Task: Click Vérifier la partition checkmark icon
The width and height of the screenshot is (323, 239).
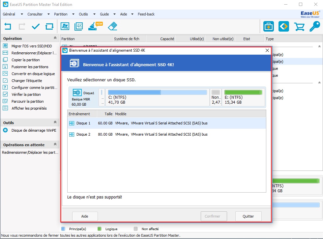Action: tap(5, 94)
